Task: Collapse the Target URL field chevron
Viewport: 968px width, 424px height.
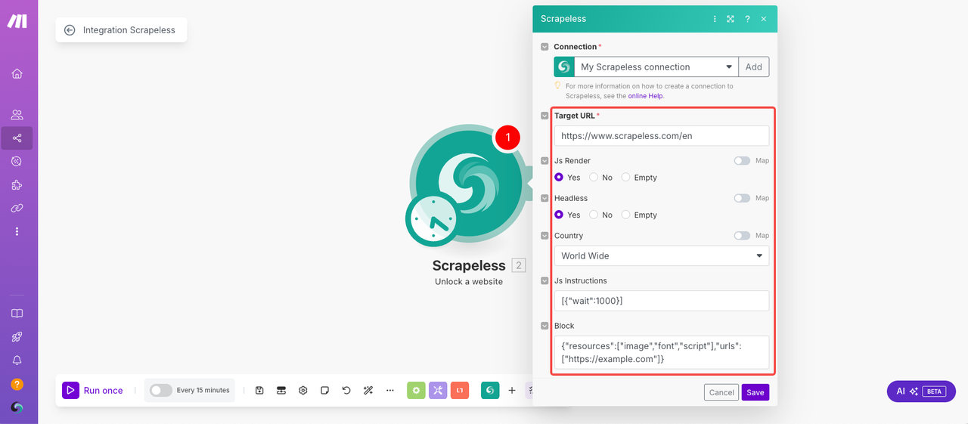Action: (x=544, y=116)
